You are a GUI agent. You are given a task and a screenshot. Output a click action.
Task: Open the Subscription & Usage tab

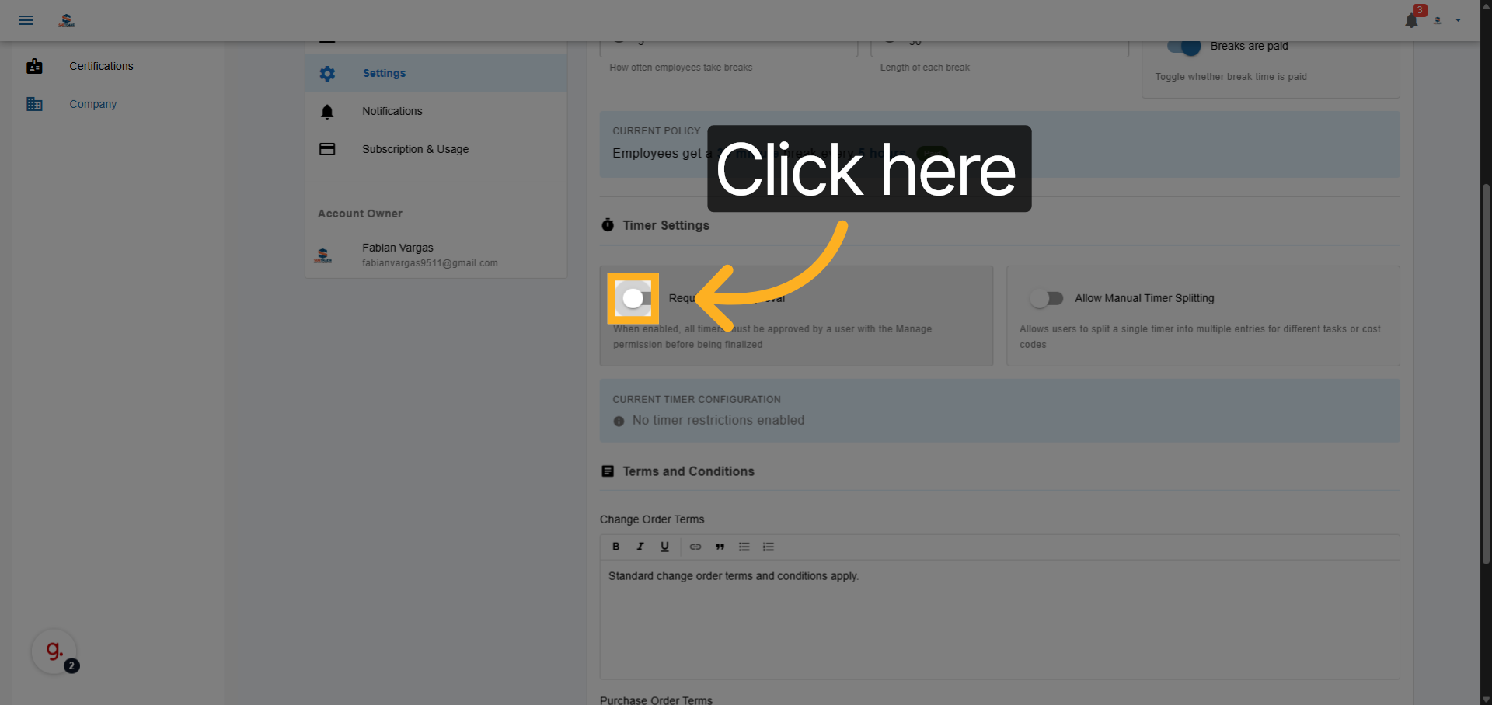click(x=415, y=149)
